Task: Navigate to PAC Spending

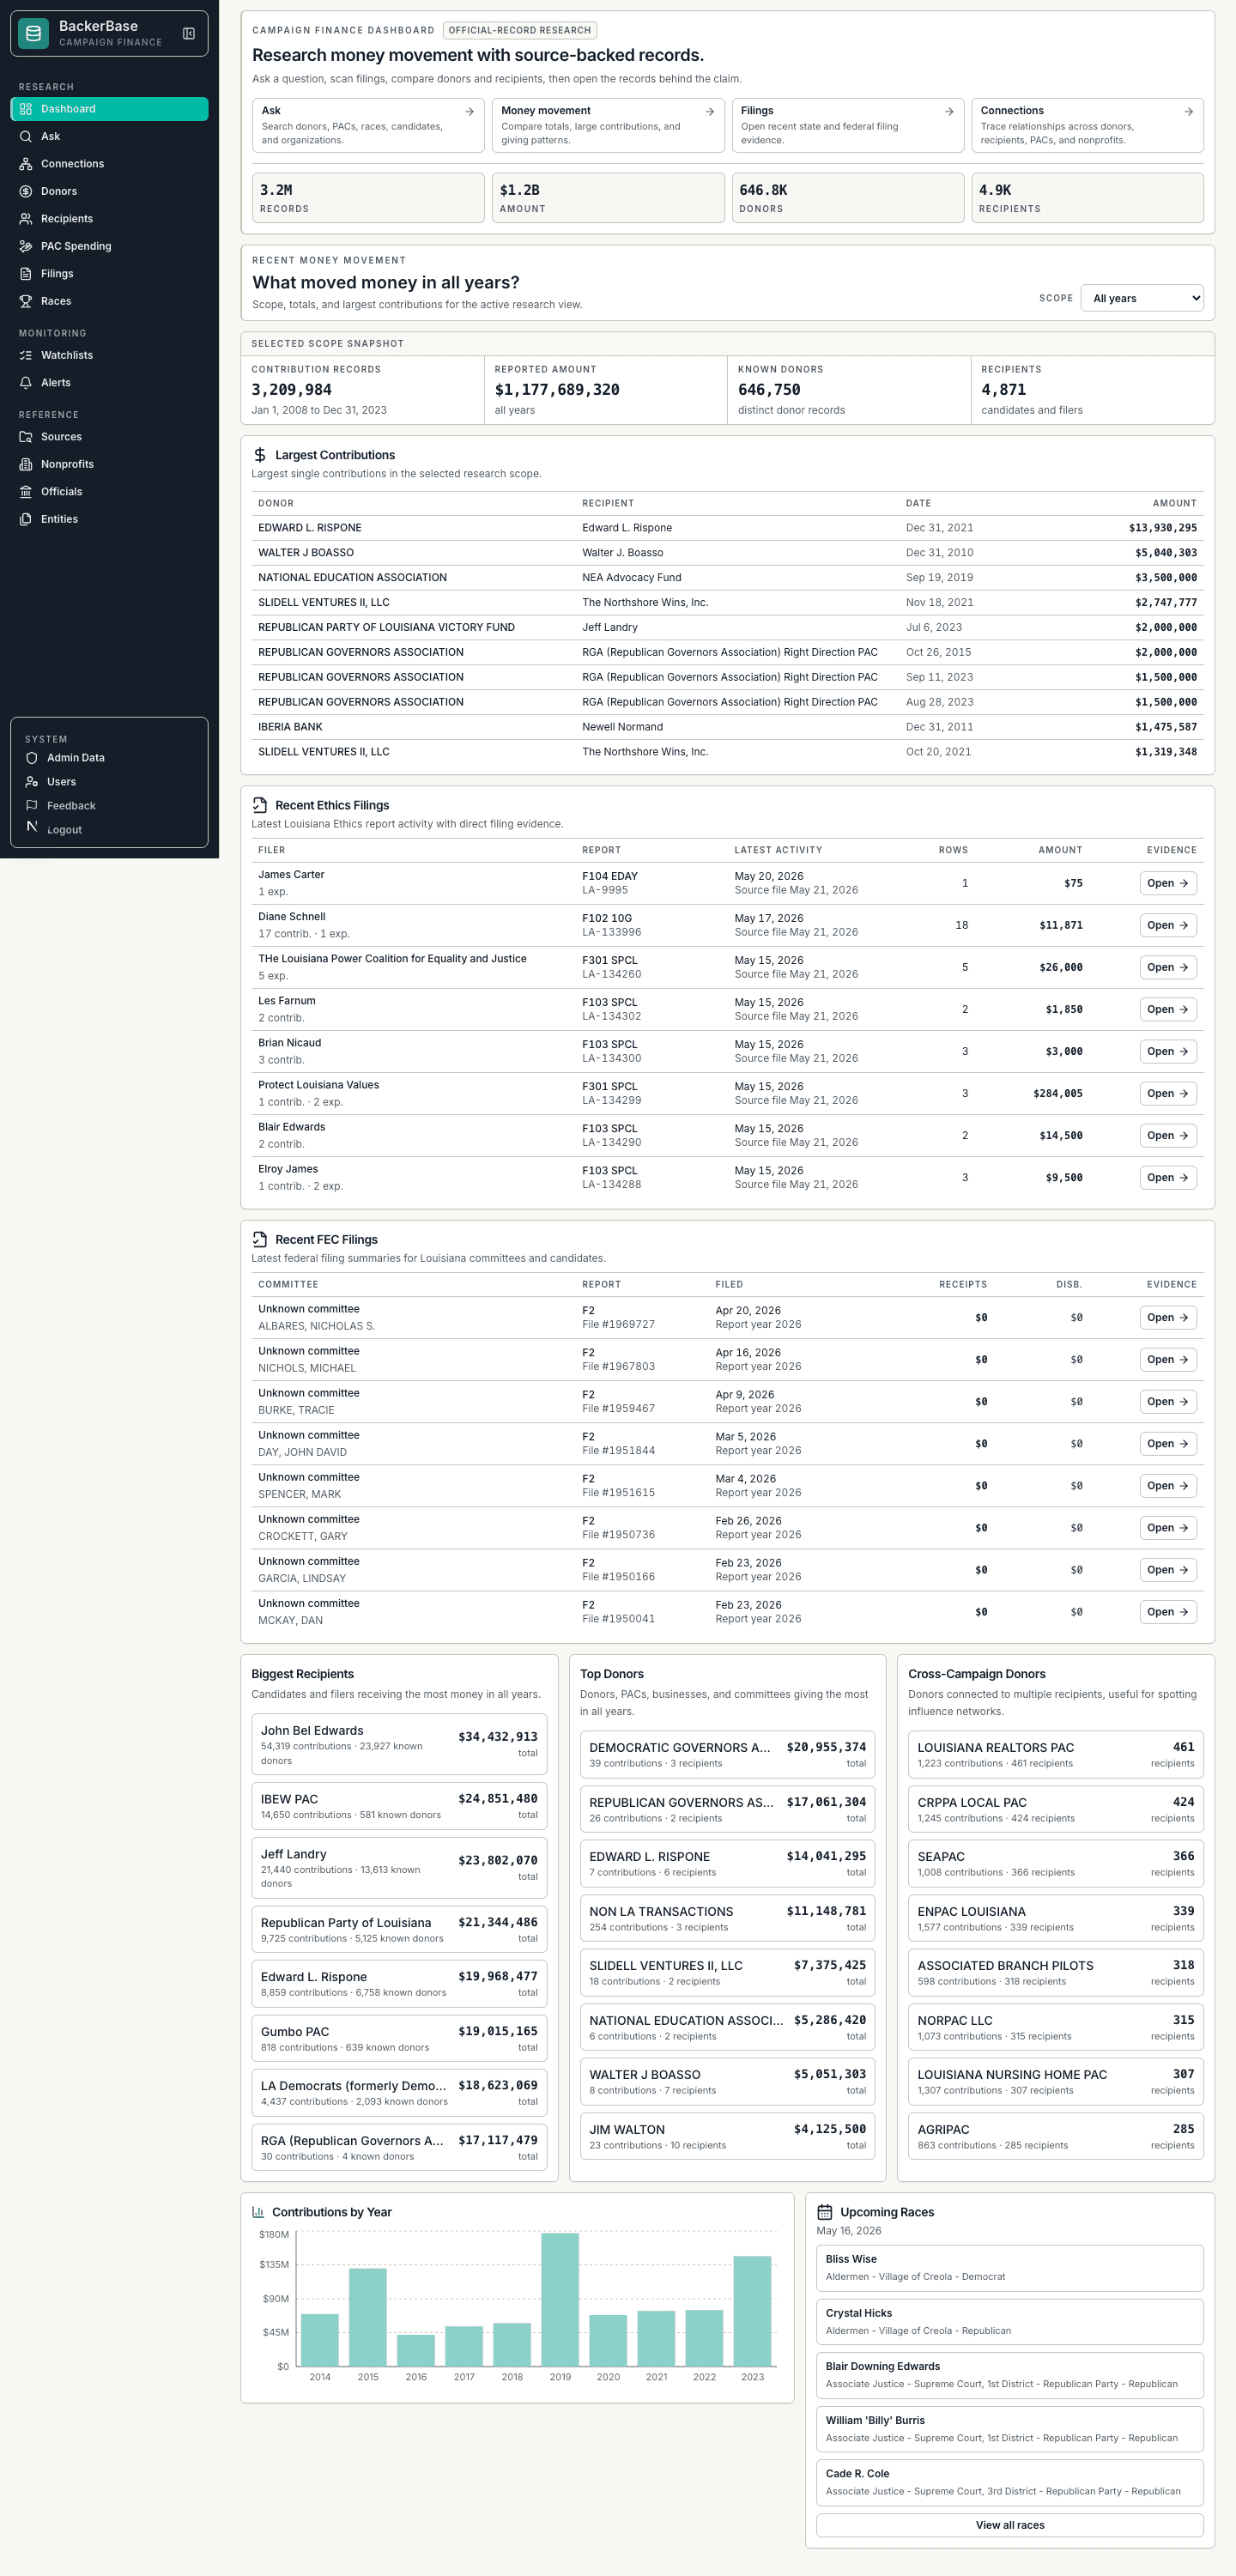Action: click(109, 246)
